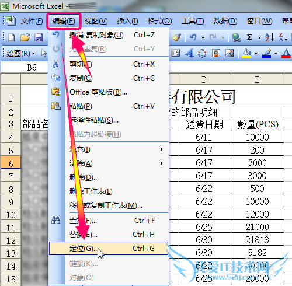Click the Font Color red A icon
Viewport: 292px width, 286px height.
(x=286, y=53)
